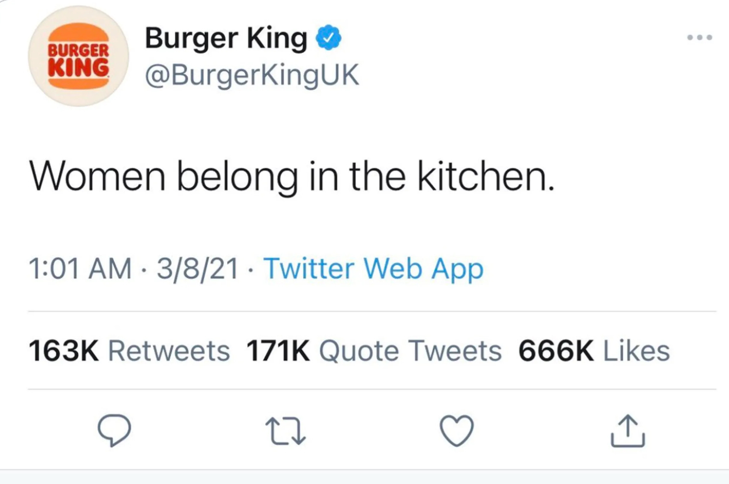Show the Likes list label

tap(636, 351)
